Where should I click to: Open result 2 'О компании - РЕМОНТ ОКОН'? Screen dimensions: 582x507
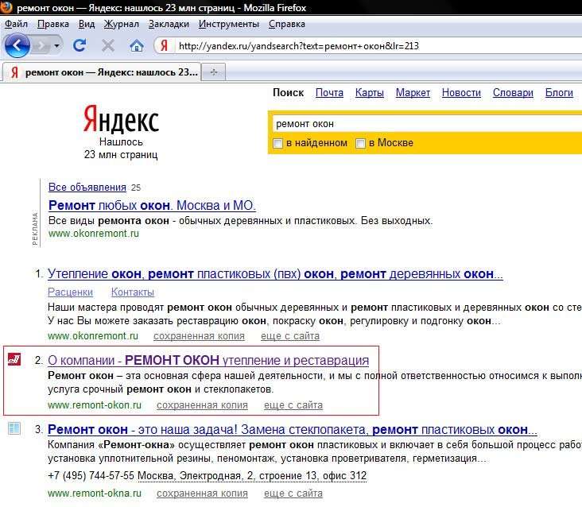click(208, 360)
